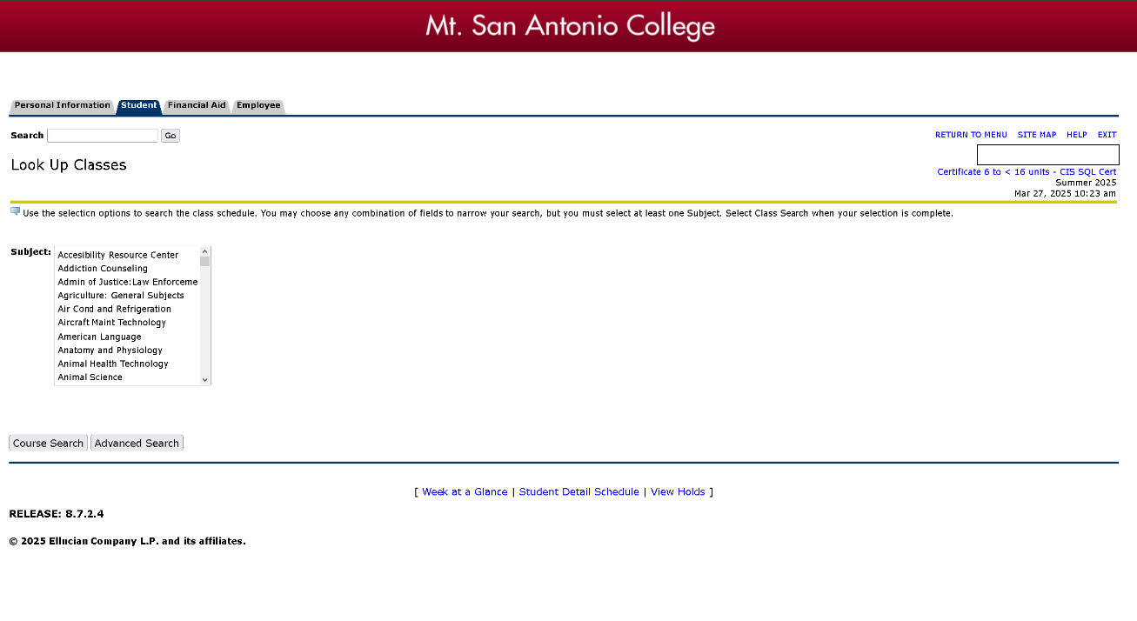
Task: Click the Subject list down arrow
Action: pos(205,379)
